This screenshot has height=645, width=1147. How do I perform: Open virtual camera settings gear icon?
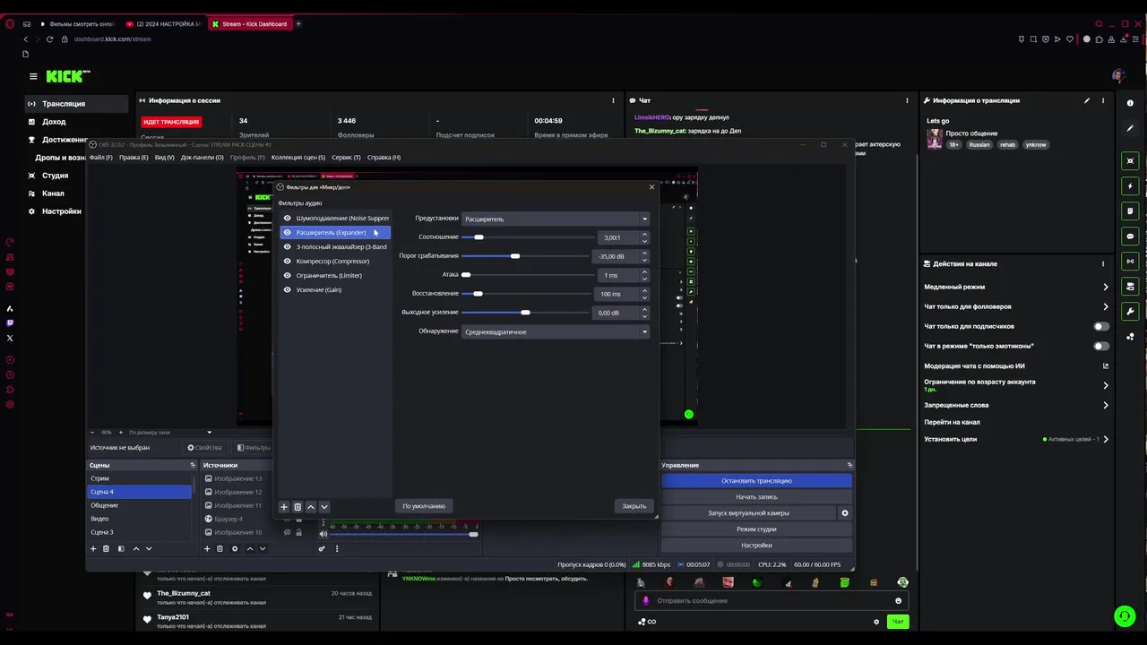click(x=844, y=513)
